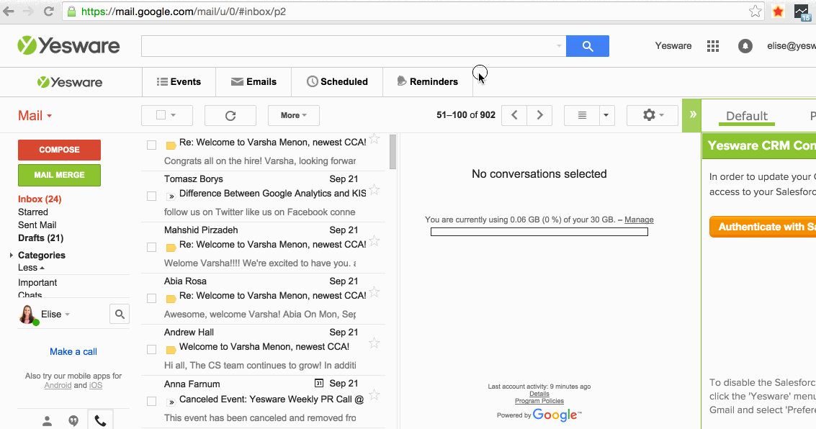Open the Yesware Scheduled tab

click(x=337, y=81)
